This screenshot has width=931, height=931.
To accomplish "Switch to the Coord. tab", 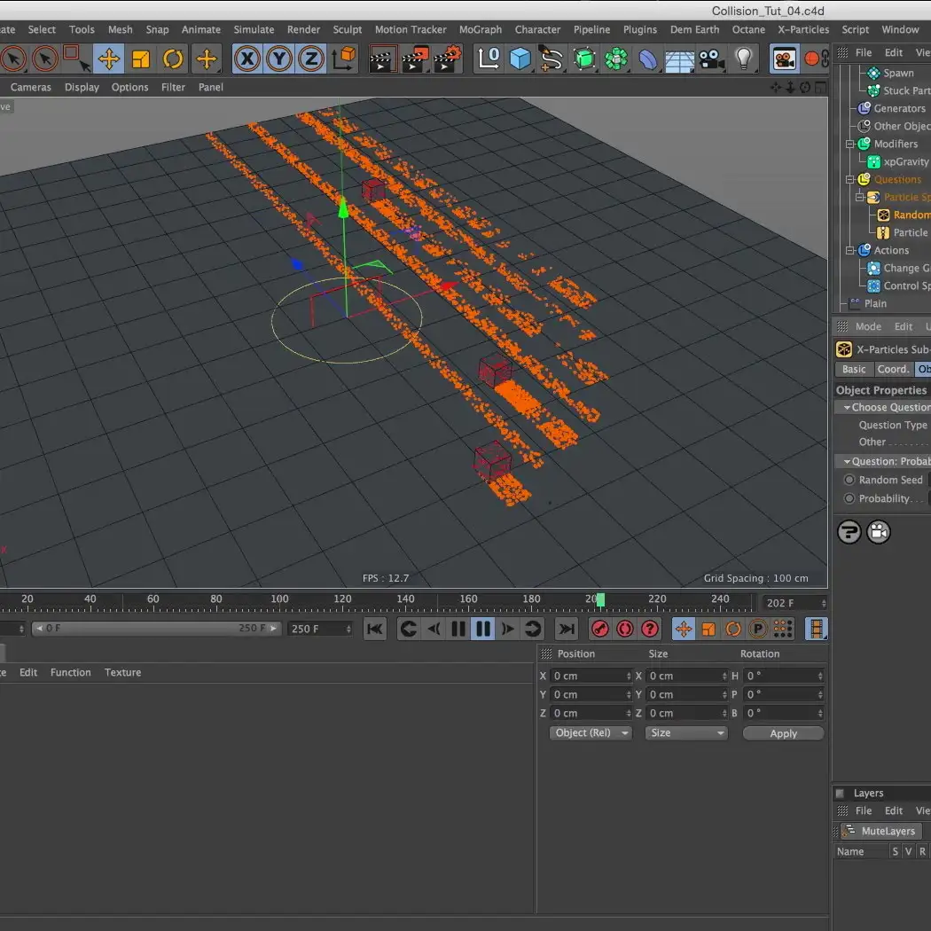I will pos(893,370).
